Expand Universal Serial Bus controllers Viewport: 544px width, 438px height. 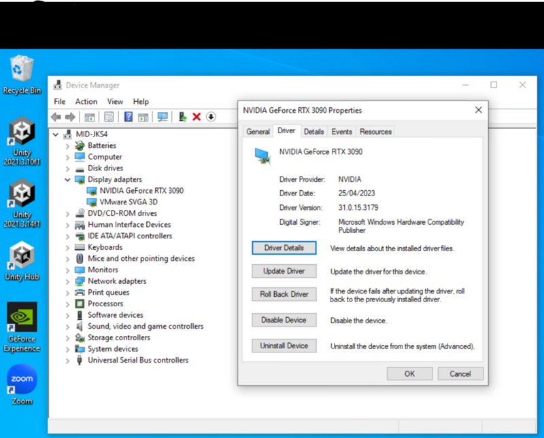click(67, 360)
